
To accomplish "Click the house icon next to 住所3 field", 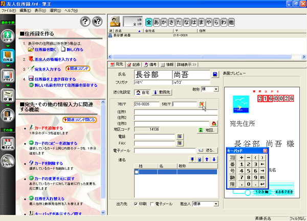I will pyautogui.click(x=214, y=123).
